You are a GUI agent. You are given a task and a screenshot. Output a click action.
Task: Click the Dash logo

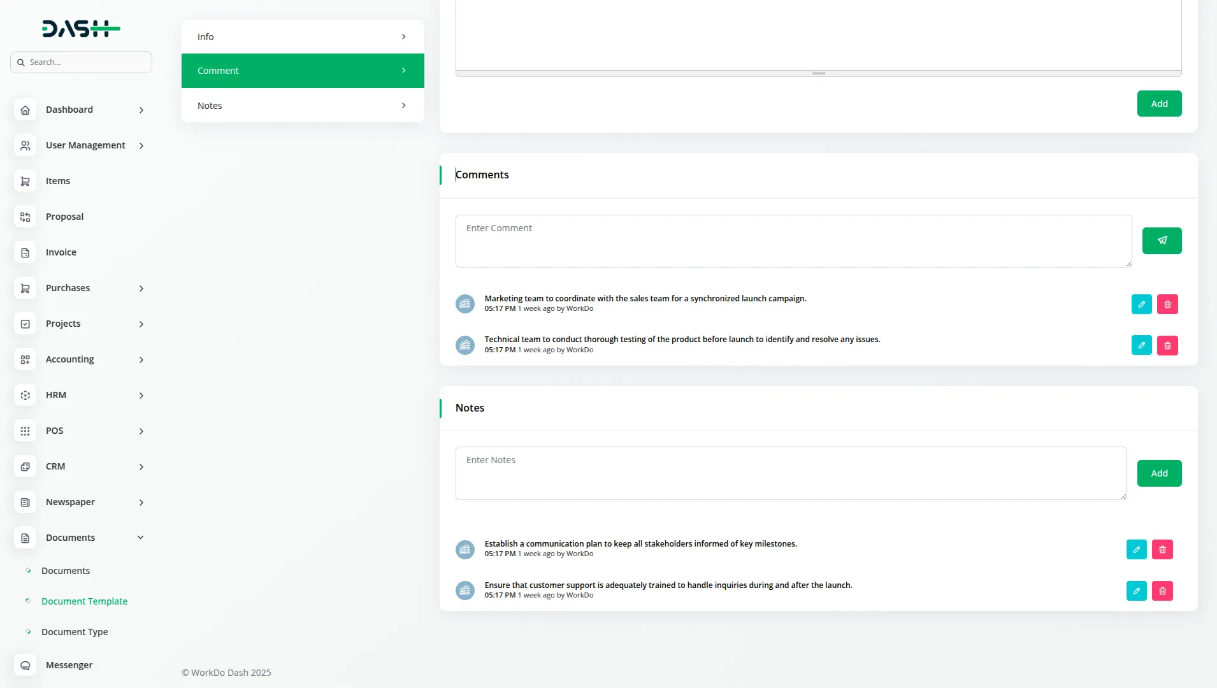[81, 28]
